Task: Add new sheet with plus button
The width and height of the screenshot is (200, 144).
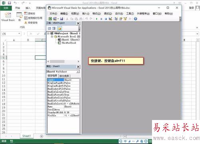Action: point(42,136)
